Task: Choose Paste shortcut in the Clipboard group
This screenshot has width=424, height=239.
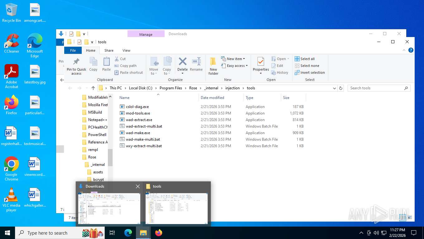Action: (128, 73)
